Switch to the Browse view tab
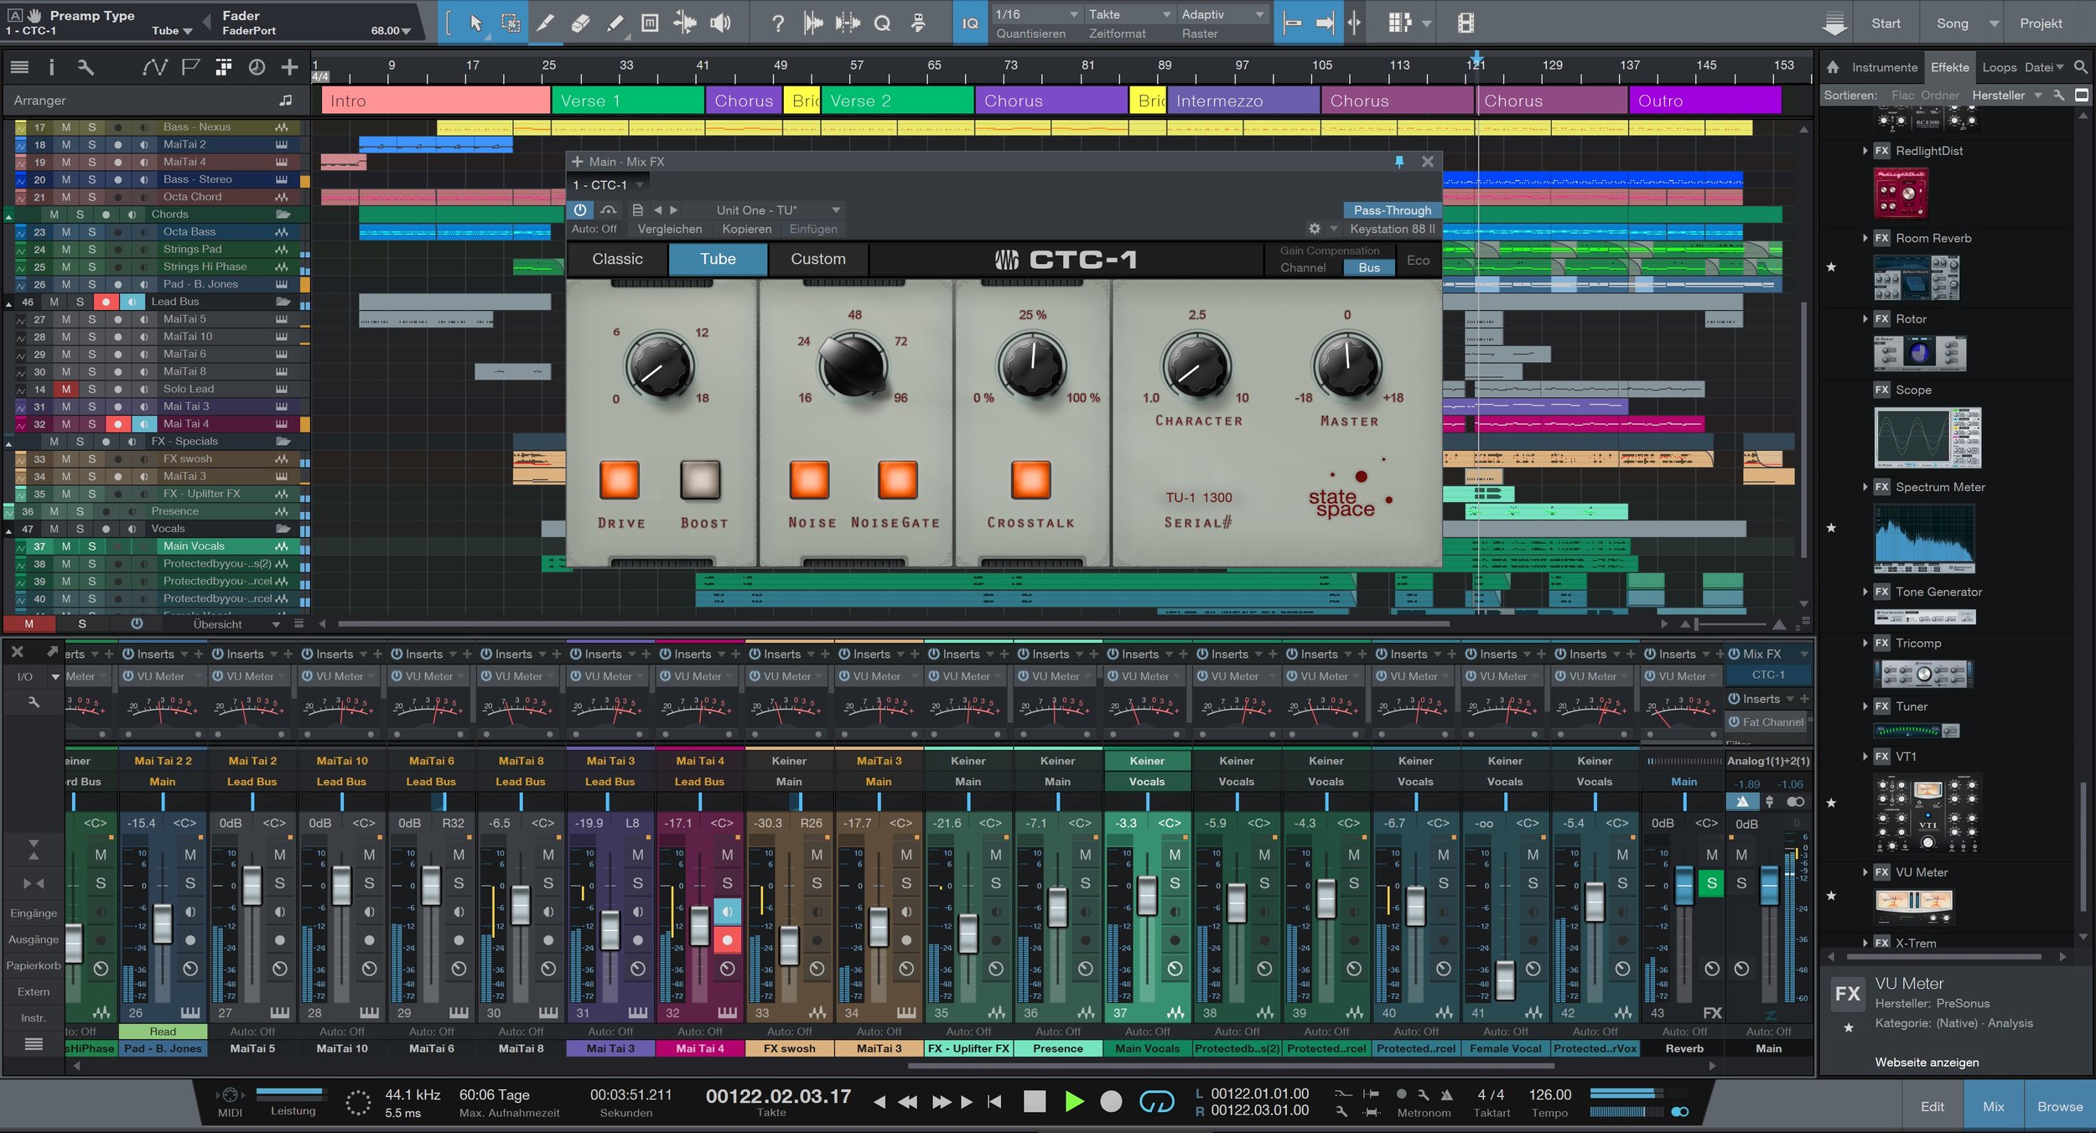 click(x=2059, y=1106)
